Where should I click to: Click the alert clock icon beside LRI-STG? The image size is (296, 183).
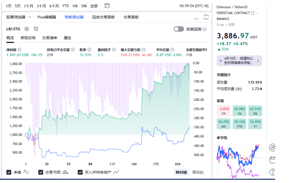coord(36,29)
